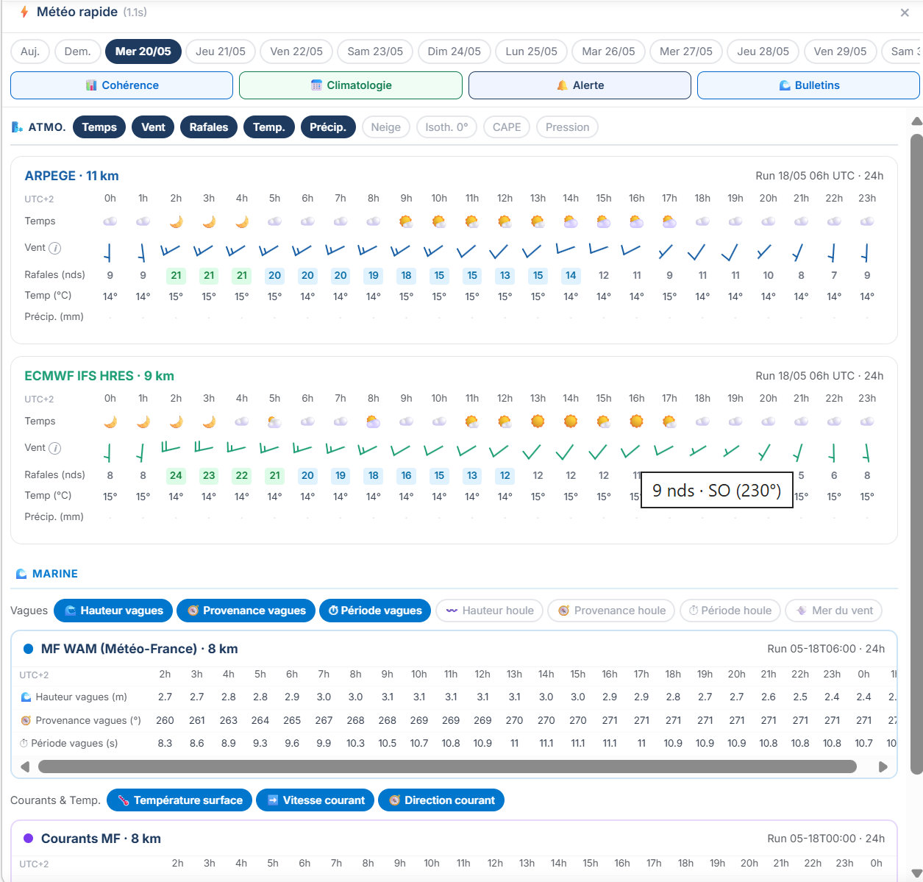
Task: Enable the Hauteur houle chip
Action: click(490, 611)
